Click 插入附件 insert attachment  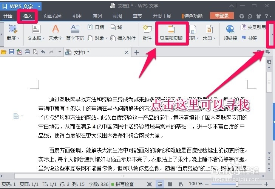[123, 38]
